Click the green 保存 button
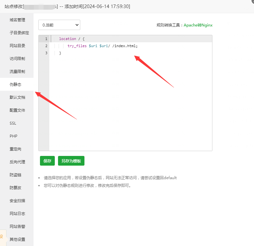 click(x=47, y=161)
